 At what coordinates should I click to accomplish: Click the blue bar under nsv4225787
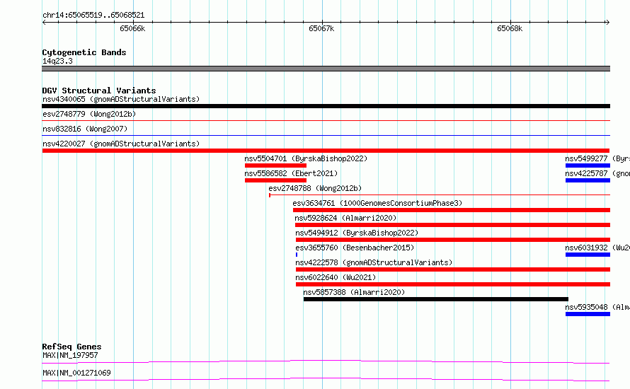tap(588, 180)
